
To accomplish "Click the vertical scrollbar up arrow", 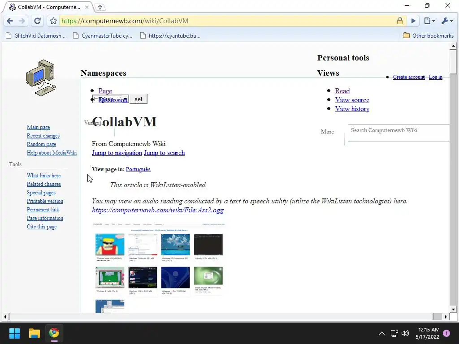I will 453,46.
